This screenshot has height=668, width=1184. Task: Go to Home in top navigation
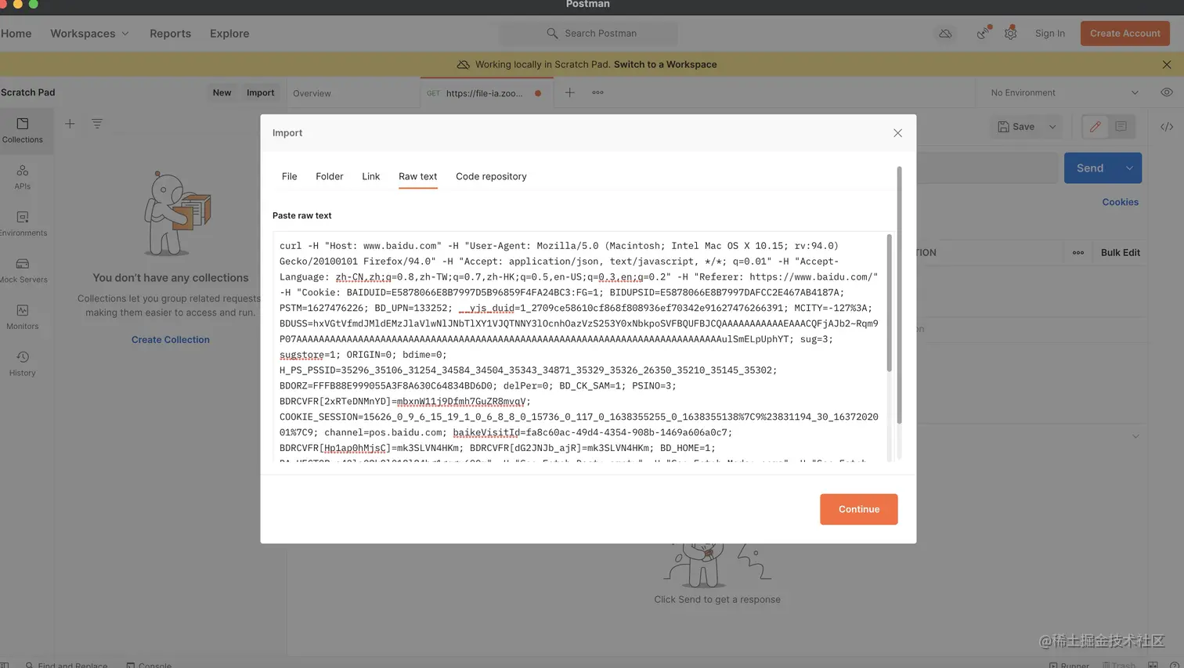click(x=16, y=34)
